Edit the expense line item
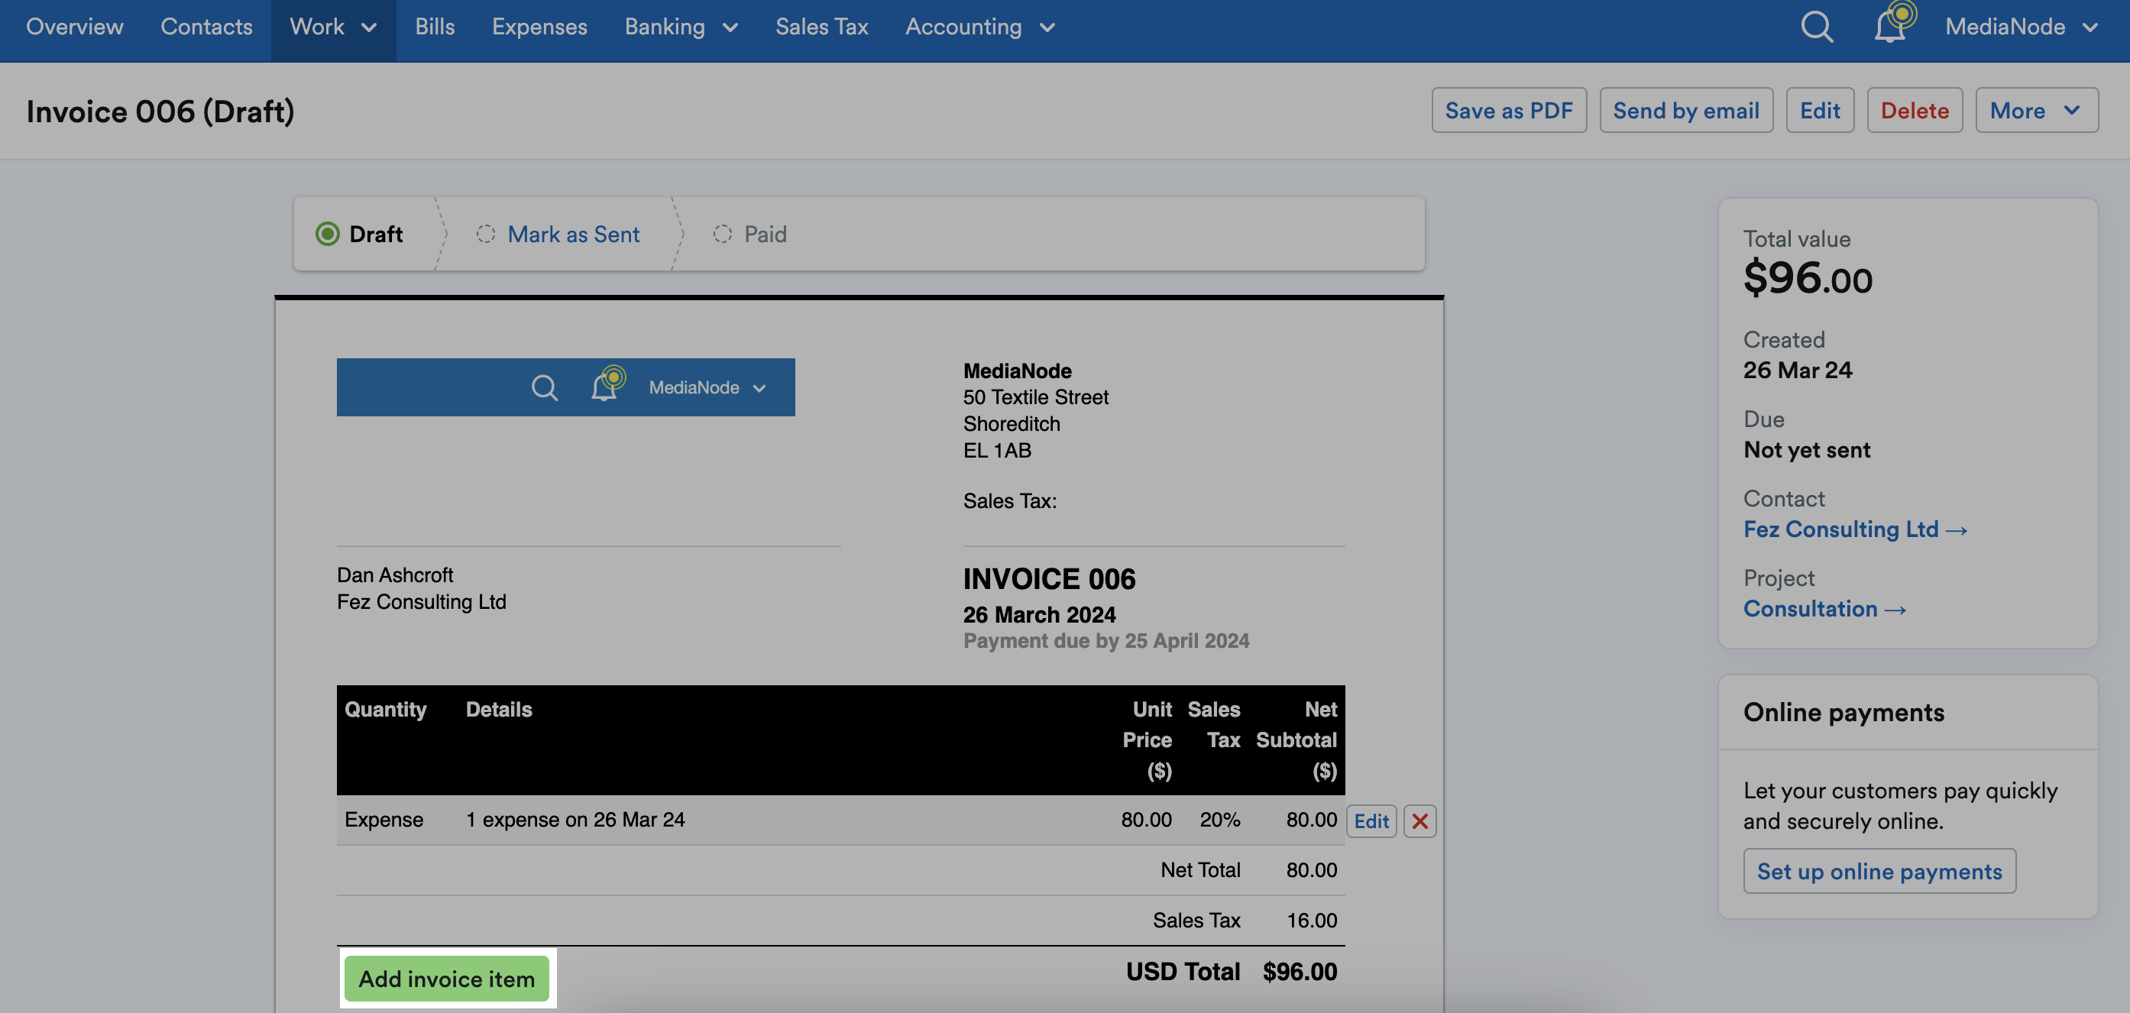Image resolution: width=2130 pixels, height=1013 pixels. 1371,820
